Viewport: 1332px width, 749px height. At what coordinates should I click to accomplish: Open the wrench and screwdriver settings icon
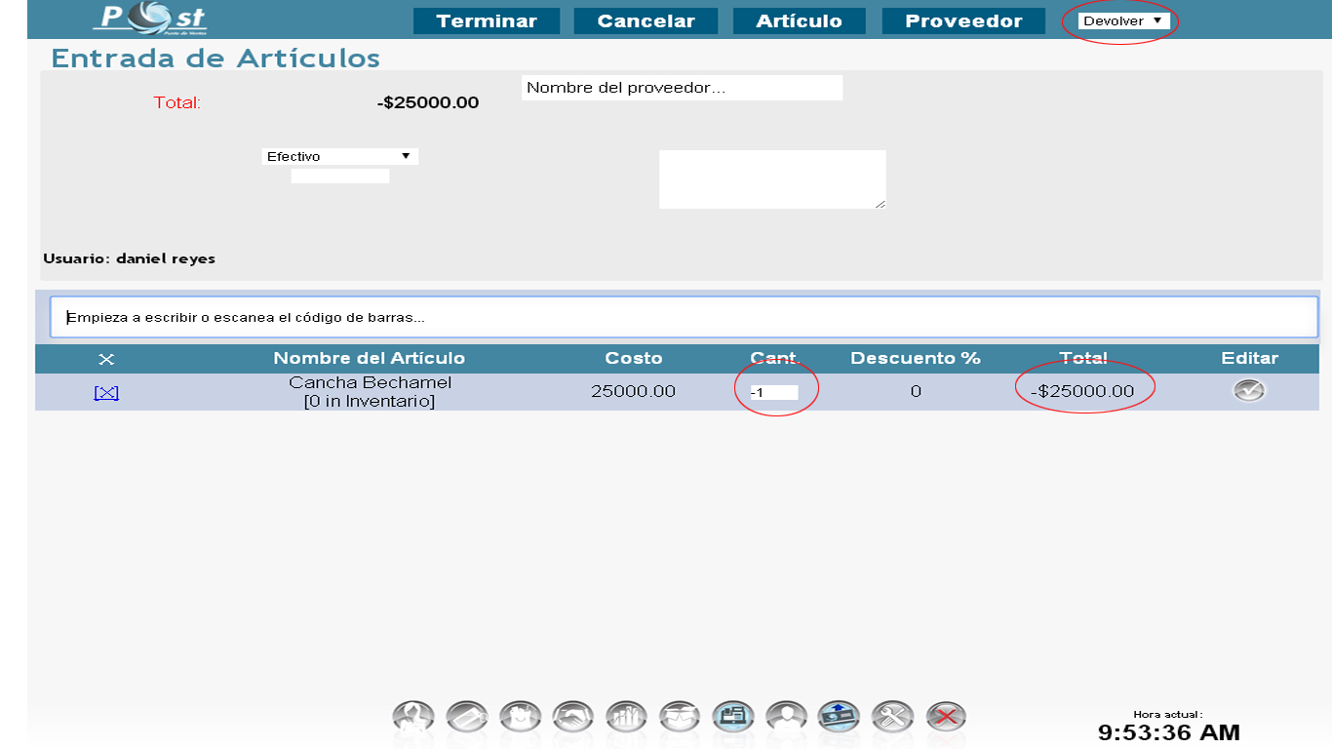click(892, 718)
